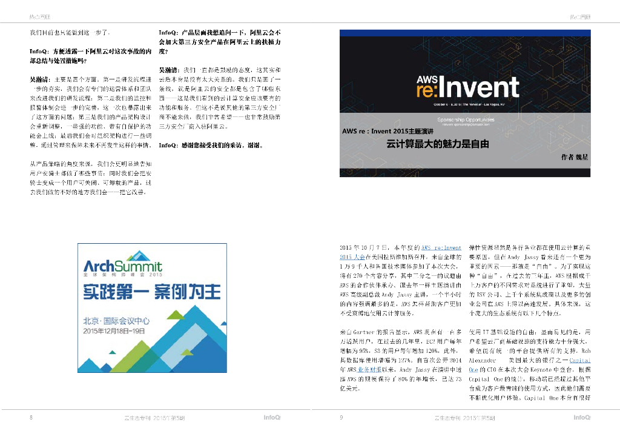This screenshot has height=439, width=620.
Task: Select the subtitle AWS re : Invent 2015主题演讲
Action: pos(388,131)
